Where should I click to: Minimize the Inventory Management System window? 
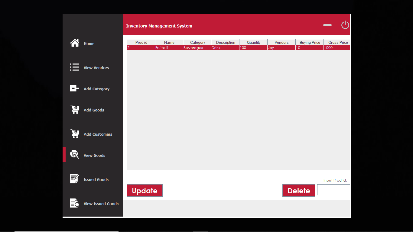(x=327, y=25)
